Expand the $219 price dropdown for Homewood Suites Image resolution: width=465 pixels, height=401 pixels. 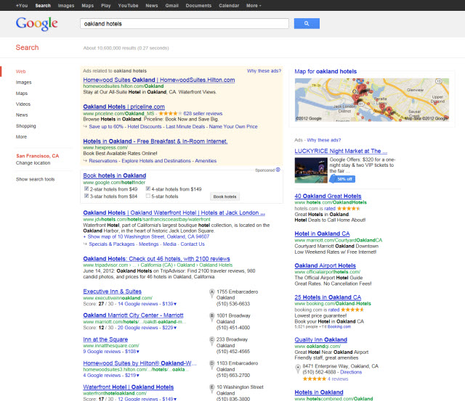132,375
